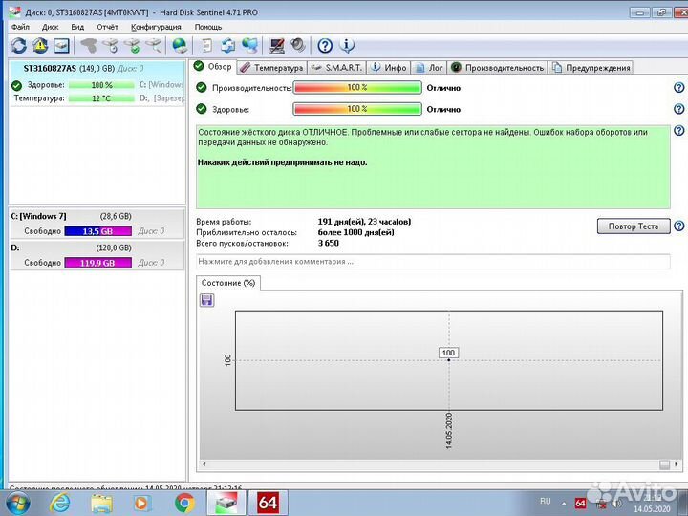
Task: Click the disk with clock toolbar icon
Action: [x=112, y=45]
